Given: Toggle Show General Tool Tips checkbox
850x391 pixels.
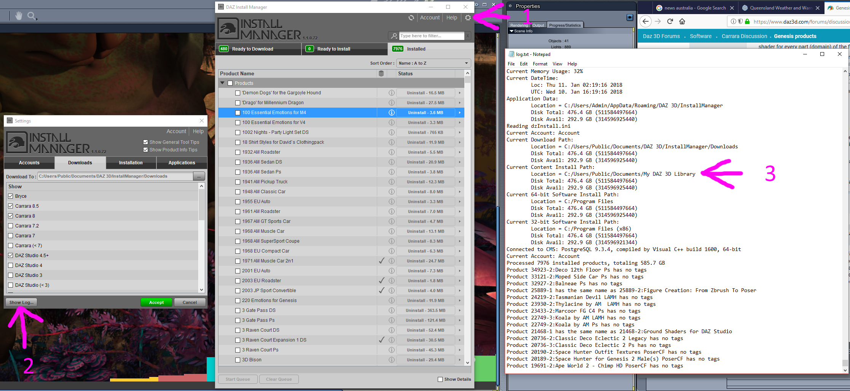Looking at the screenshot, I should (145, 142).
